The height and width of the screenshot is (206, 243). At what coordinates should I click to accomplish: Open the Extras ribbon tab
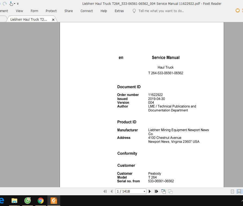click(119, 11)
